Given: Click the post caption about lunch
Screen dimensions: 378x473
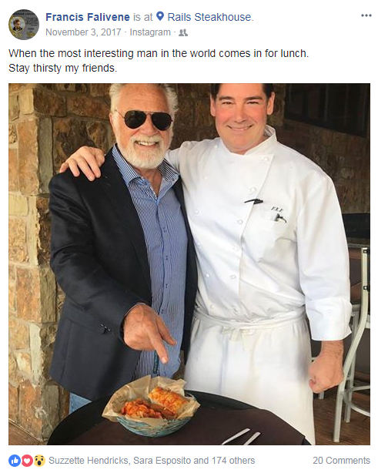Looking at the screenshot, I should 159,53.
